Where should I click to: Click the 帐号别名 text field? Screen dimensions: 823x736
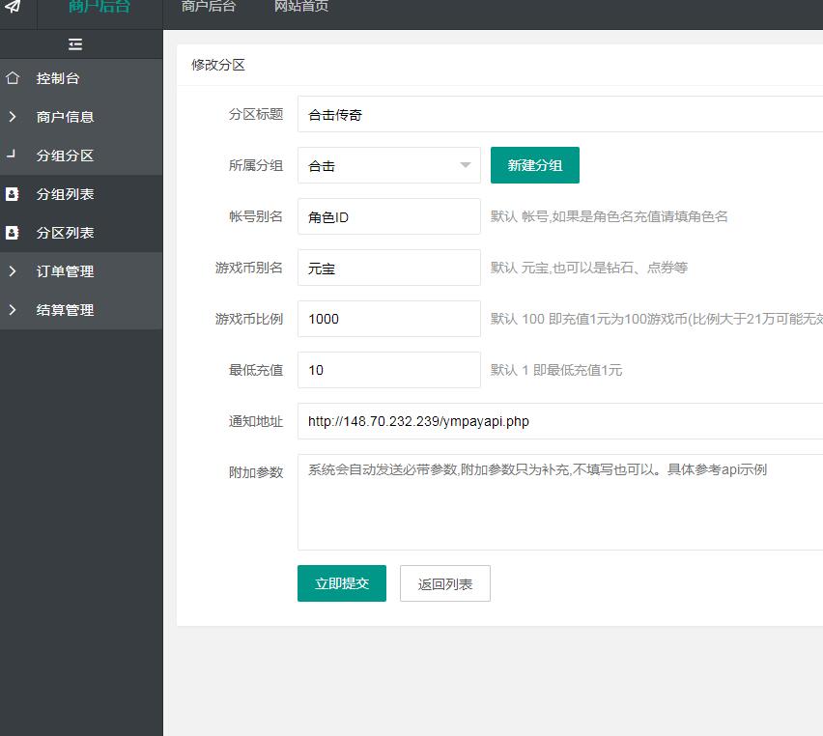click(388, 216)
